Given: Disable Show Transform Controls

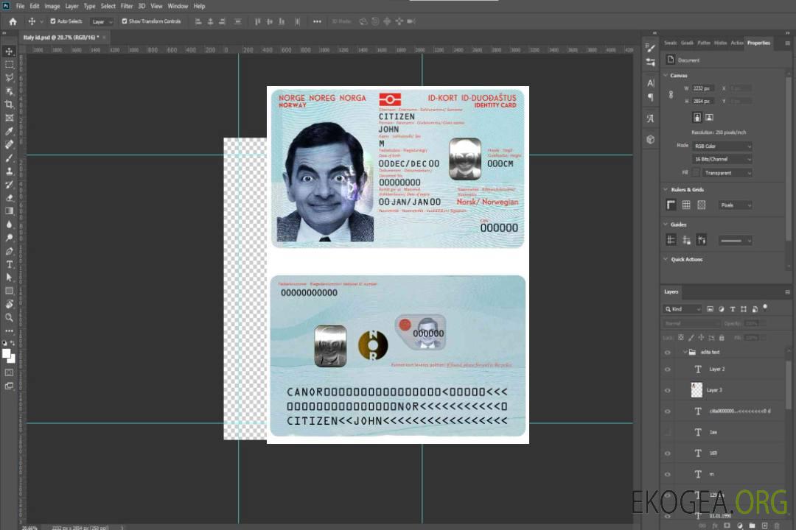Looking at the screenshot, I should click(125, 21).
